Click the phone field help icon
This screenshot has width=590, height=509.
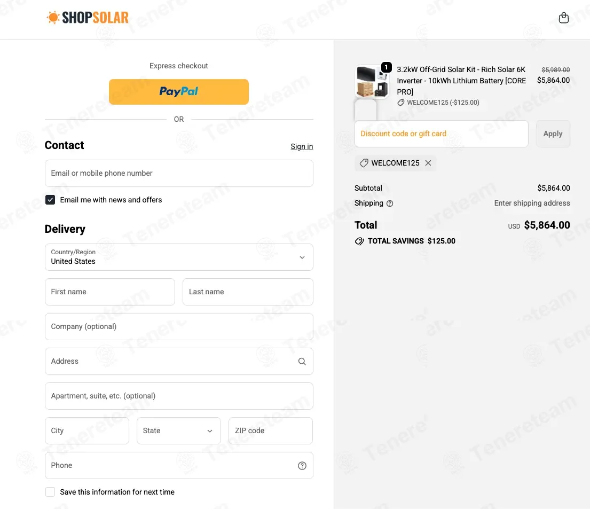point(302,466)
